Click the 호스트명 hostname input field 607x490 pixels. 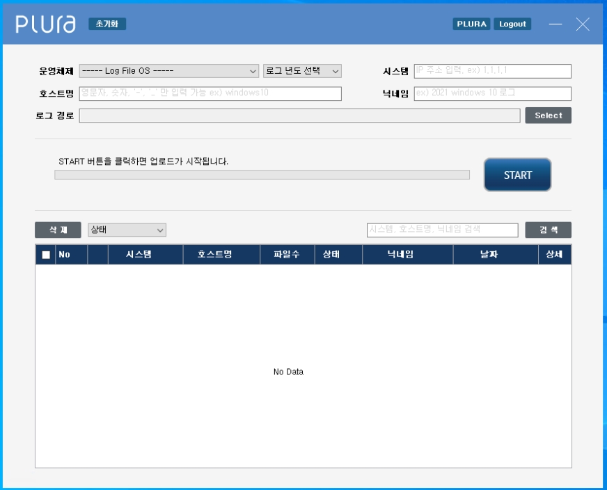pos(210,93)
